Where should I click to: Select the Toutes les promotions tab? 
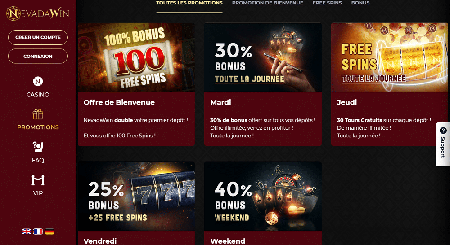tap(189, 3)
